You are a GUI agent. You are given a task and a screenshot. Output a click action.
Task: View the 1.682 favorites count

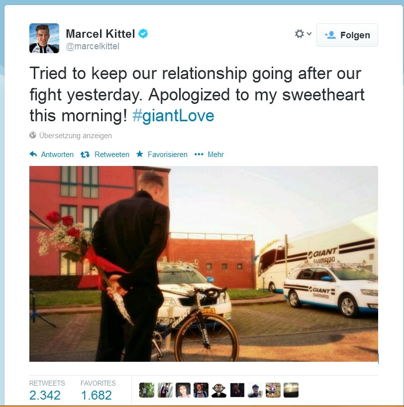coord(97,395)
